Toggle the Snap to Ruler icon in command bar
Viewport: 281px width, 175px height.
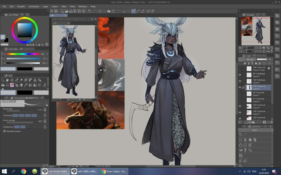point(134,11)
